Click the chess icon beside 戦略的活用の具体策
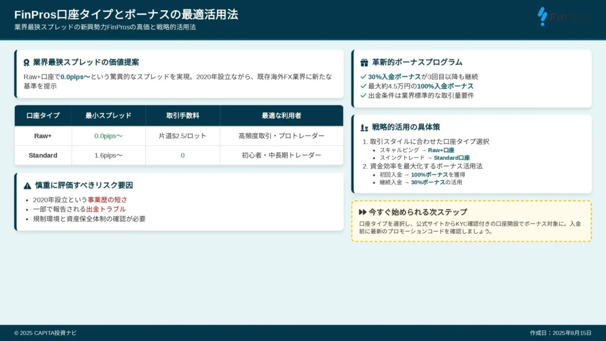The width and height of the screenshot is (606, 341). click(x=364, y=127)
